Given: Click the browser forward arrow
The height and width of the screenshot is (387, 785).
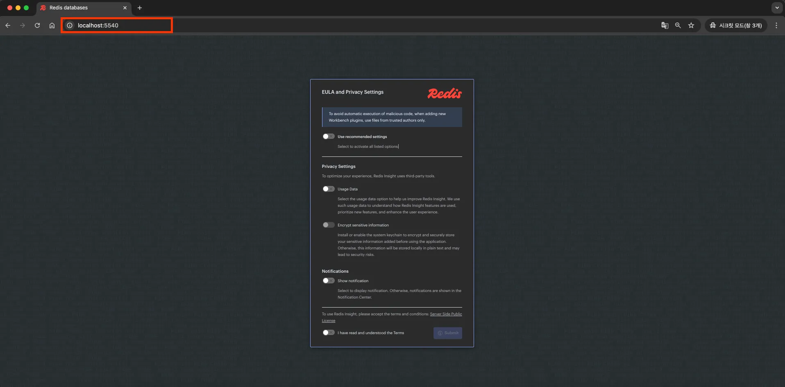Looking at the screenshot, I should (x=23, y=25).
